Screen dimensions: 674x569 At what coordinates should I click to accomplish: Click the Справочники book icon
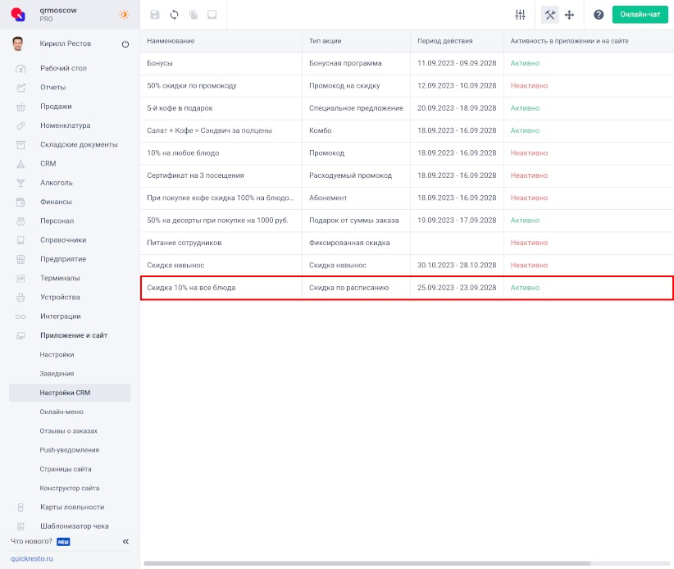[20, 240]
